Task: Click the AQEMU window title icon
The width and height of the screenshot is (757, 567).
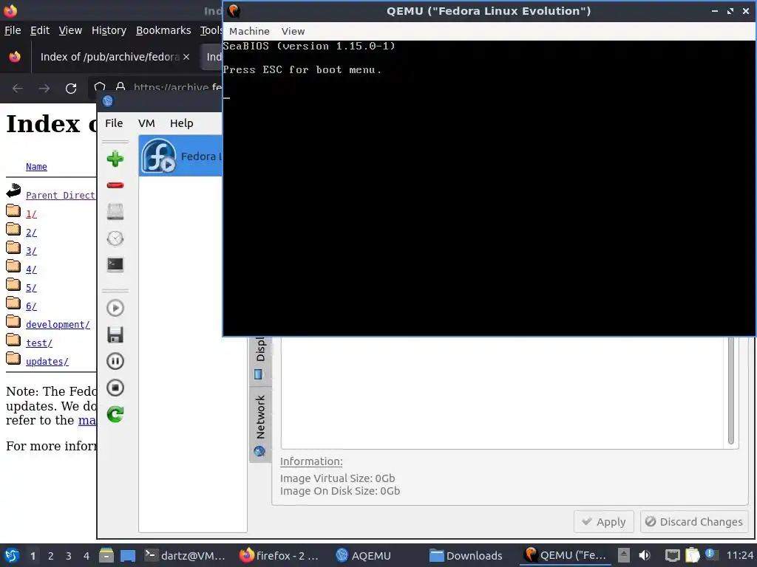Action: (108, 100)
